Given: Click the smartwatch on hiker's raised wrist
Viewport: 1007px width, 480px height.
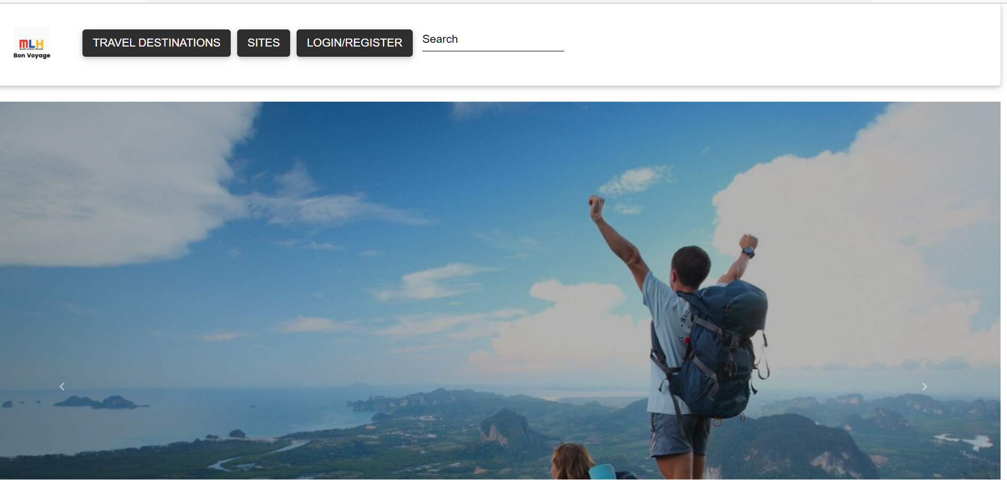Looking at the screenshot, I should [x=748, y=252].
